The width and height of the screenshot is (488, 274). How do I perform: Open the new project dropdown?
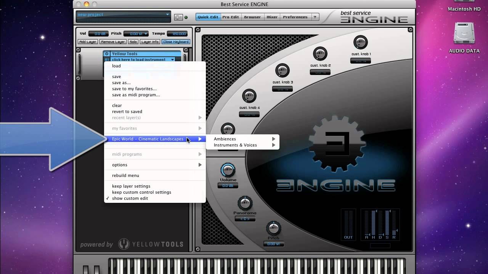pos(124,14)
